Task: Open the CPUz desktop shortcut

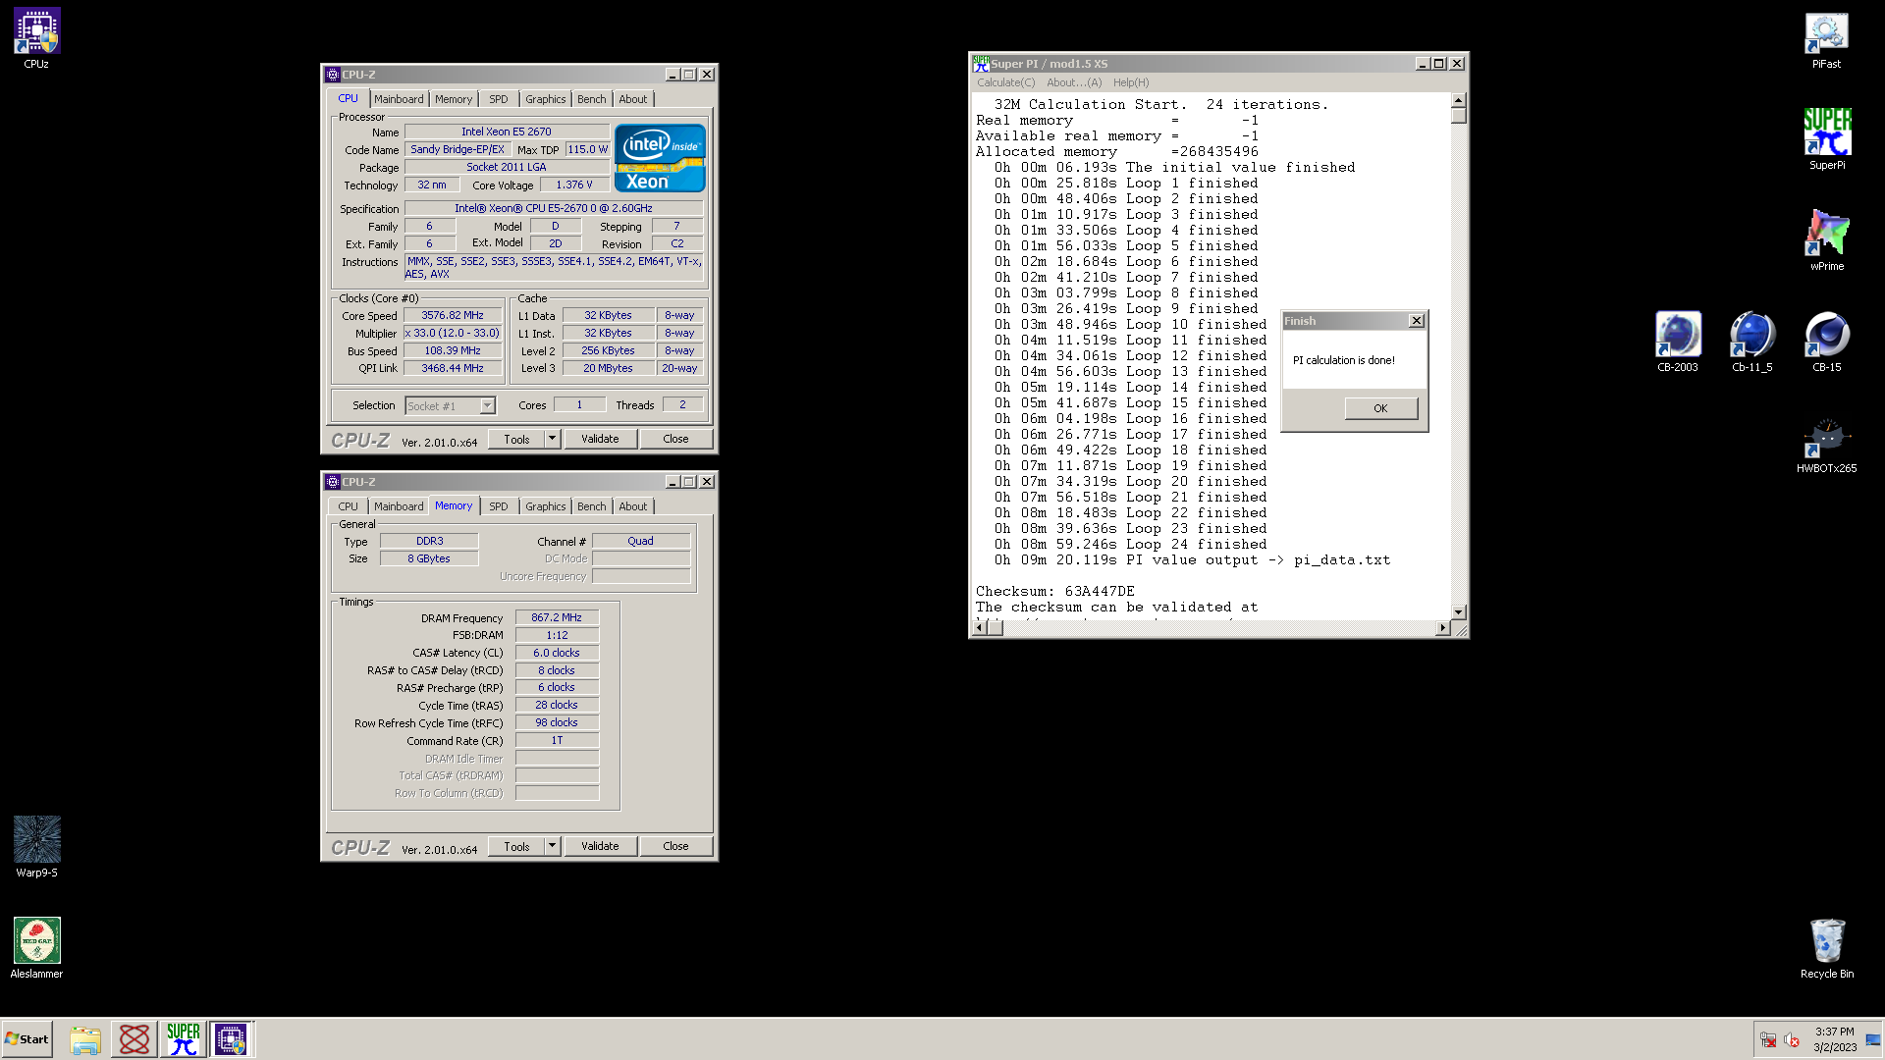Action: pyautogui.click(x=36, y=38)
